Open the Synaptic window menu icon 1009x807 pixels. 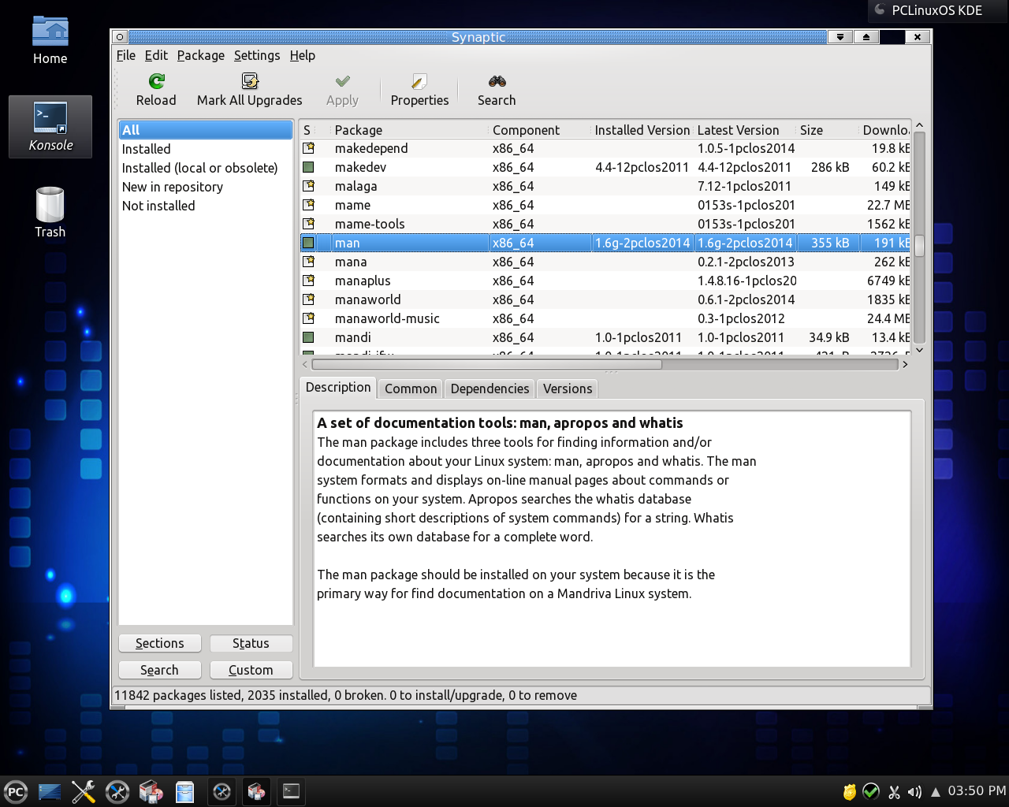coord(119,37)
